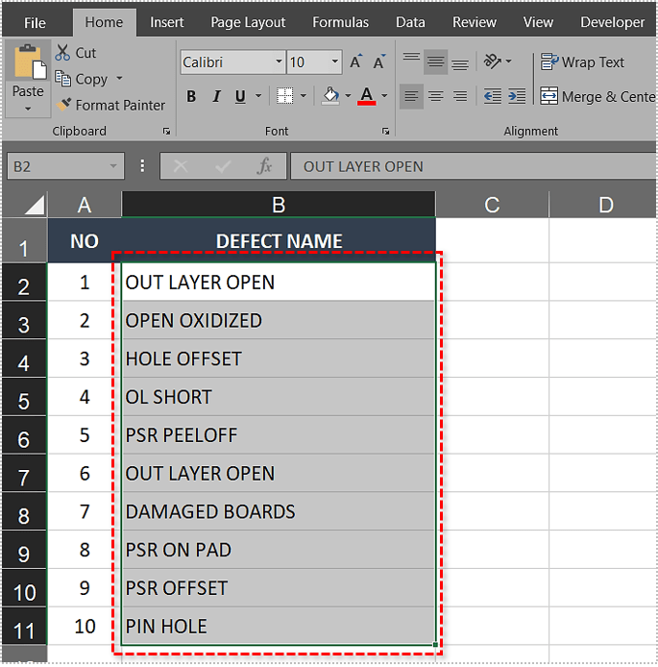The image size is (658, 667).
Task: Switch to the Insert ribbon tab
Action: (x=167, y=22)
